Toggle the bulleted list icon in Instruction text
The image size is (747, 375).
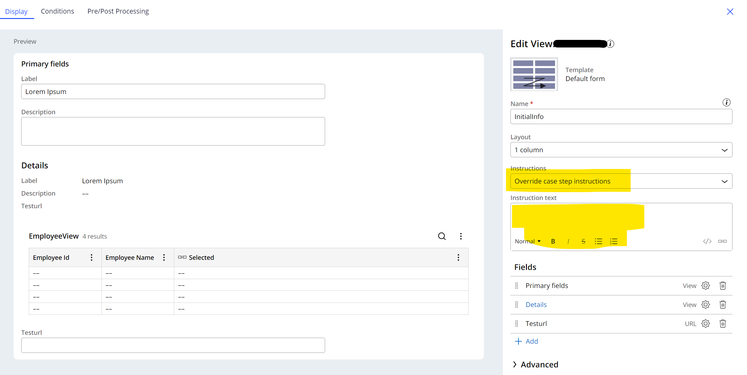point(598,241)
